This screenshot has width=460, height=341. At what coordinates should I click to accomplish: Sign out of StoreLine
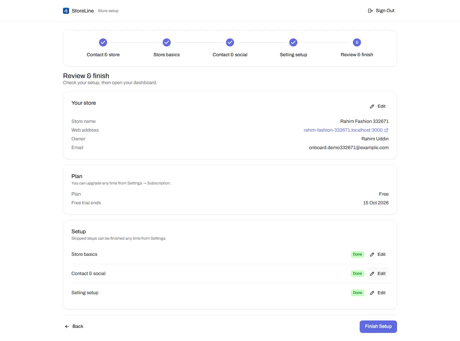click(381, 11)
